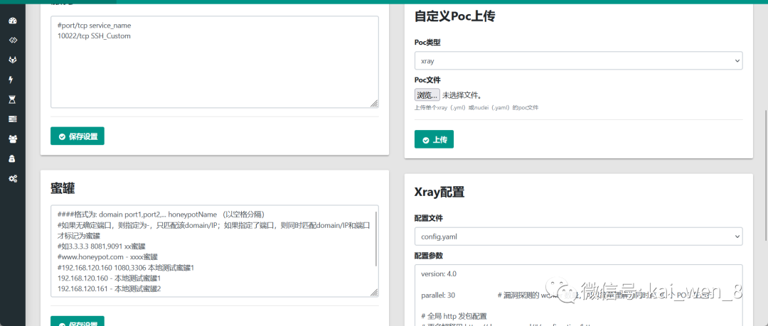The height and width of the screenshot is (326, 768).
Task: Click the '未选择文件。' file status text
Action: (462, 95)
